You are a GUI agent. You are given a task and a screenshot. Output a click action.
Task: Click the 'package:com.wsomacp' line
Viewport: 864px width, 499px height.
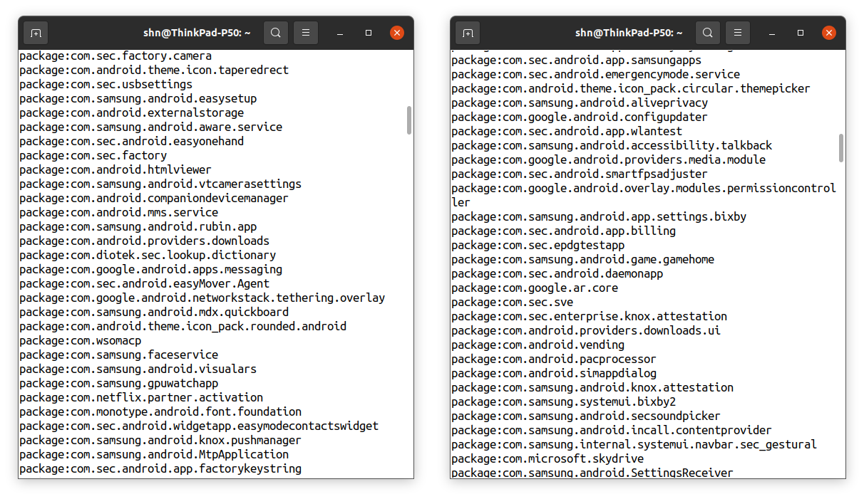81,340
